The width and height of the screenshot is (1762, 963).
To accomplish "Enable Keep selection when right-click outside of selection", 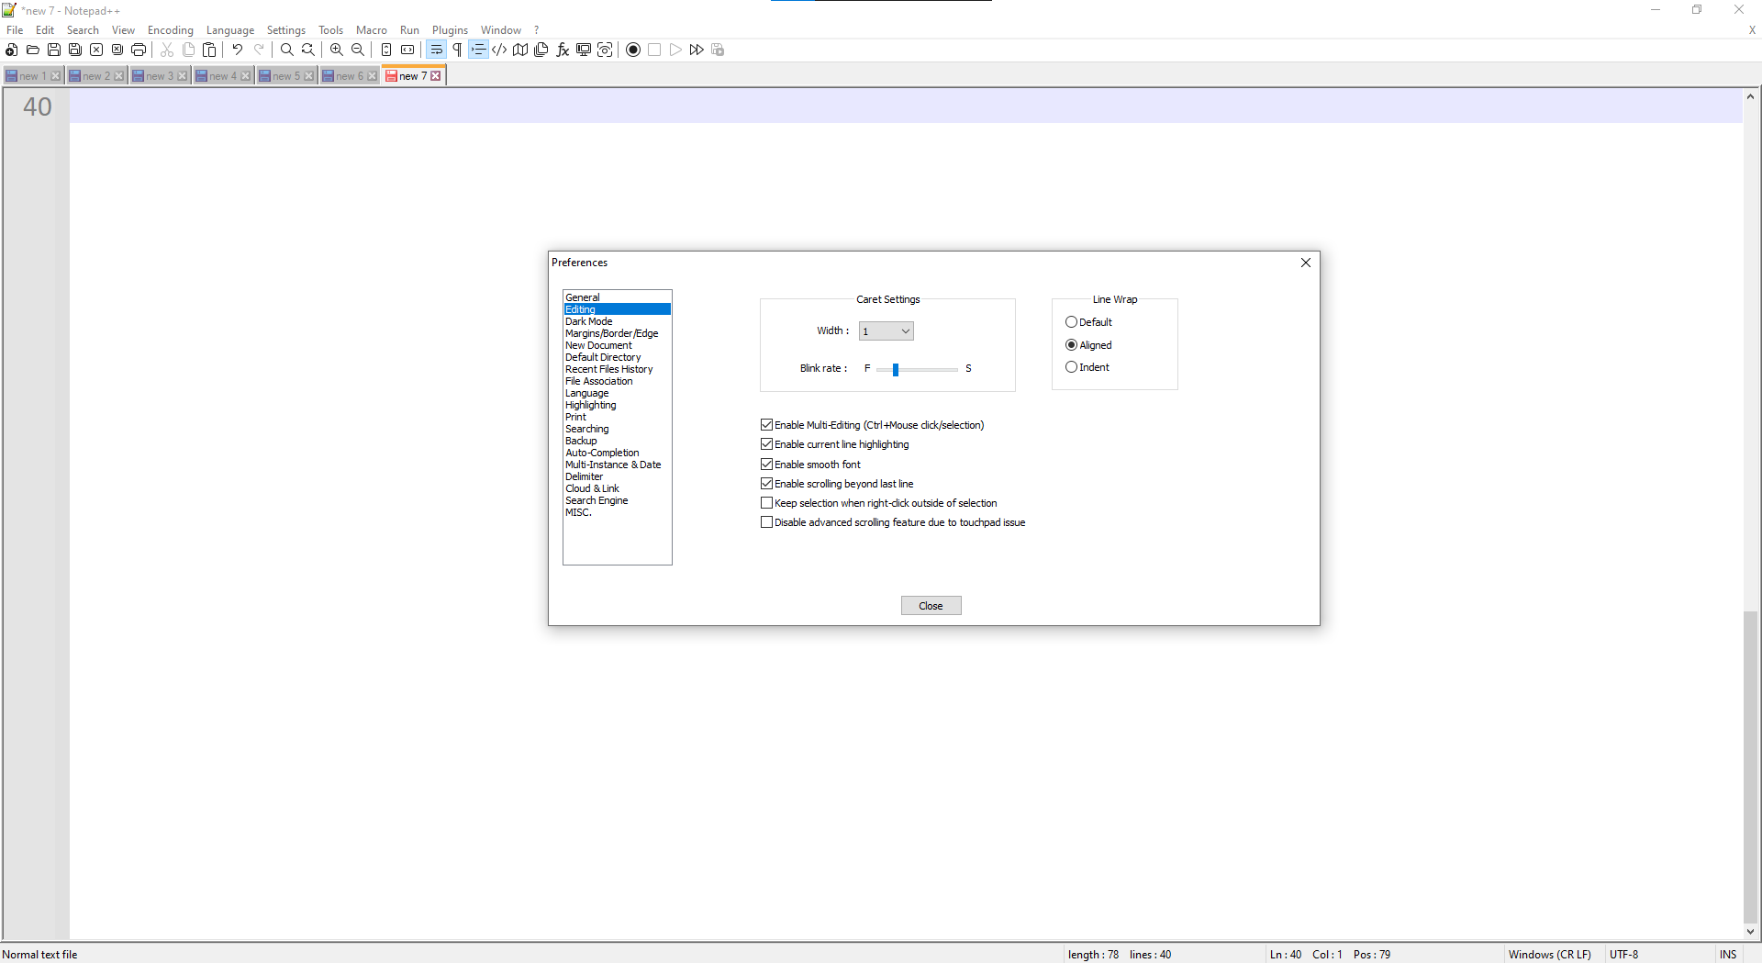I will coord(767,502).
